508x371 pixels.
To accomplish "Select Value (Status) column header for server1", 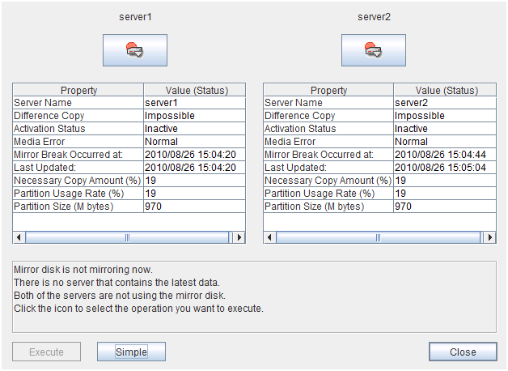I will click(194, 90).
